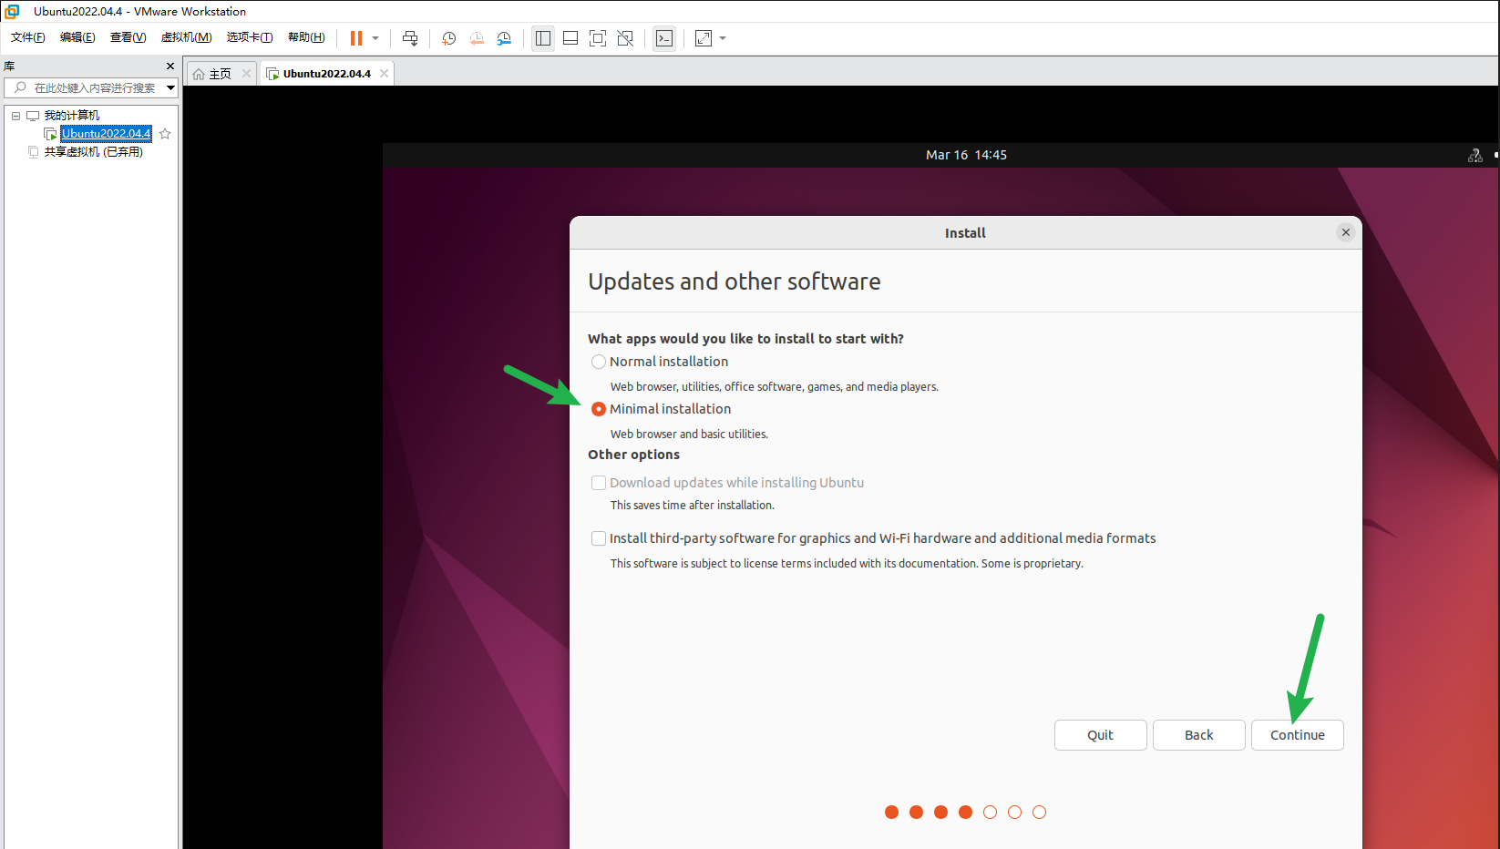Viewport: 1500px width, 849px height.
Task: Revert the virtual machine to its last snapshot
Action: point(477,38)
